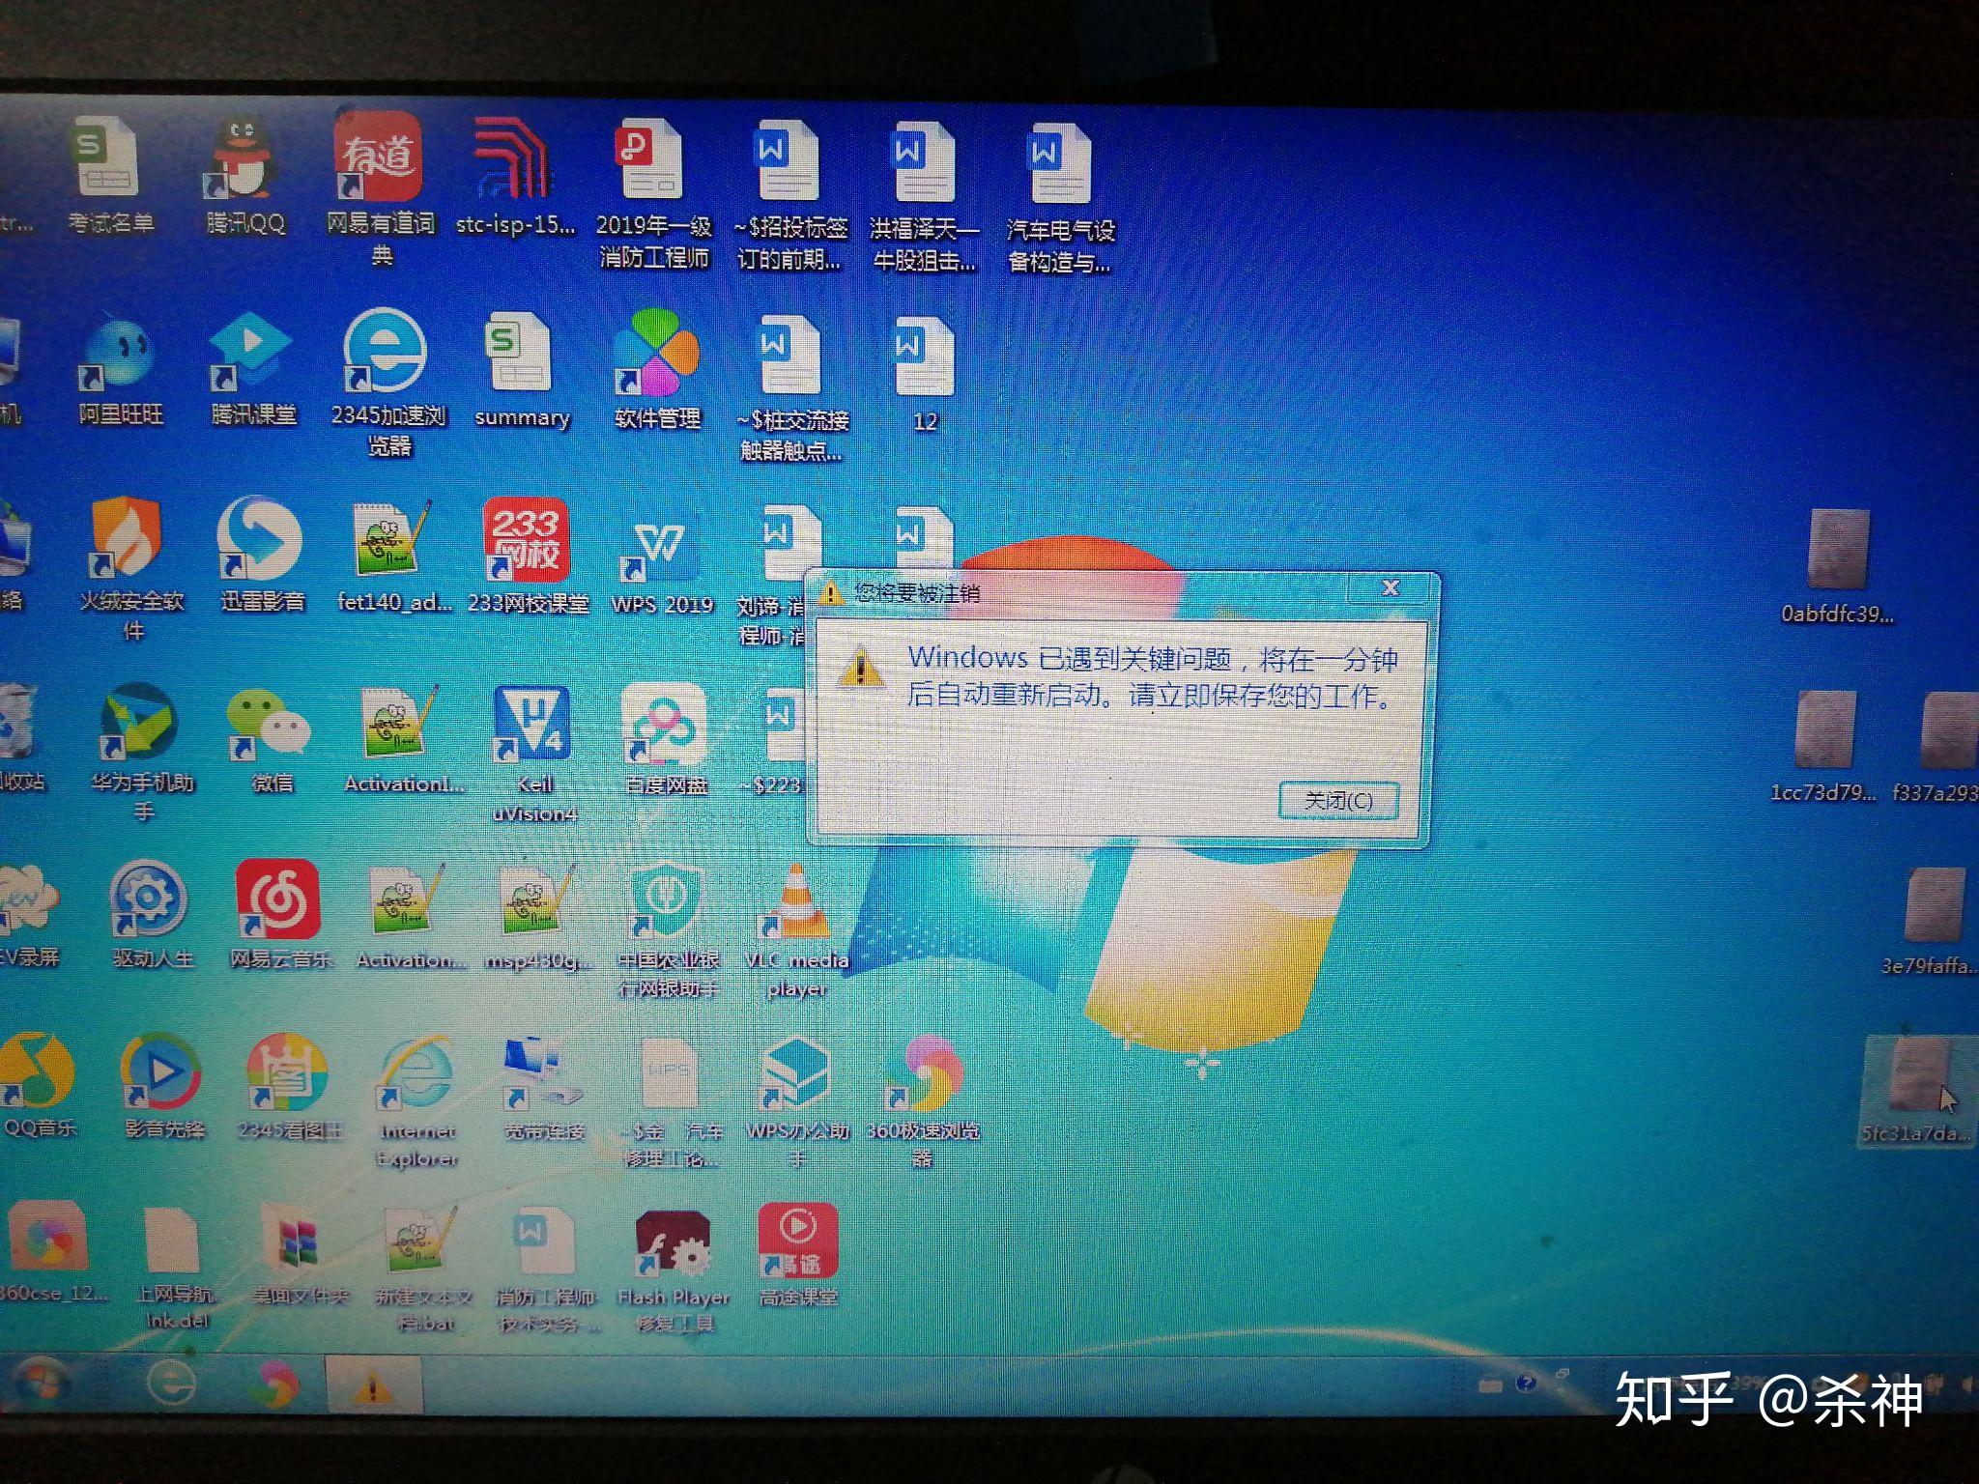Select the 汽车电气设备构造 document icon
This screenshot has height=1484, width=1979.
[x=1060, y=198]
